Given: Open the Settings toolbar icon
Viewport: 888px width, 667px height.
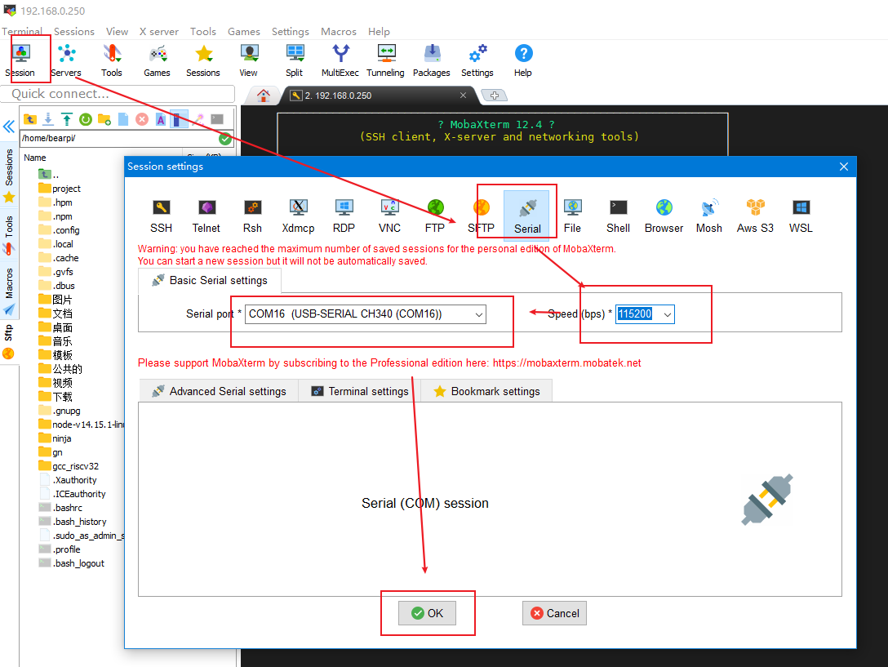Looking at the screenshot, I should tap(477, 60).
